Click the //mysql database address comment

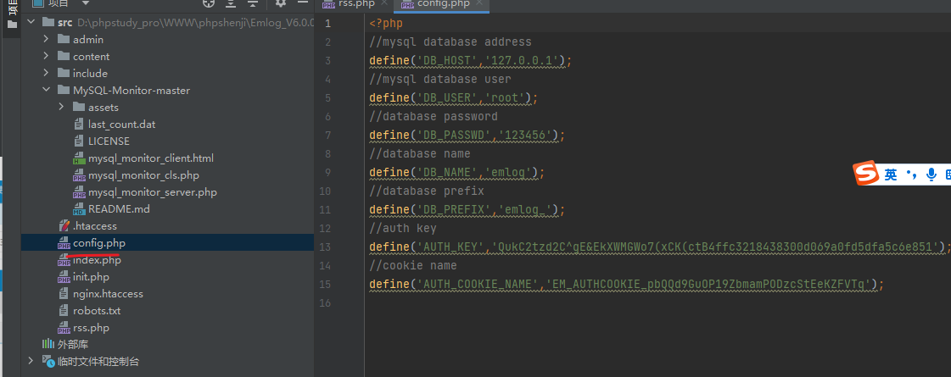(x=450, y=42)
